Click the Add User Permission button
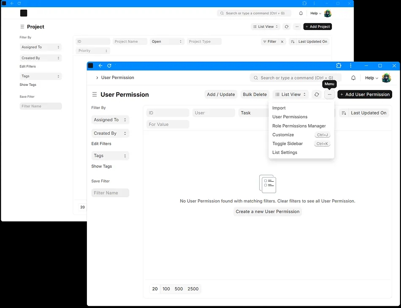The height and width of the screenshot is (308, 401). pos(365,95)
